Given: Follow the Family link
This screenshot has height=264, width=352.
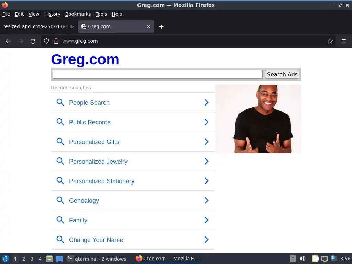Looking at the screenshot, I should click(x=78, y=220).
